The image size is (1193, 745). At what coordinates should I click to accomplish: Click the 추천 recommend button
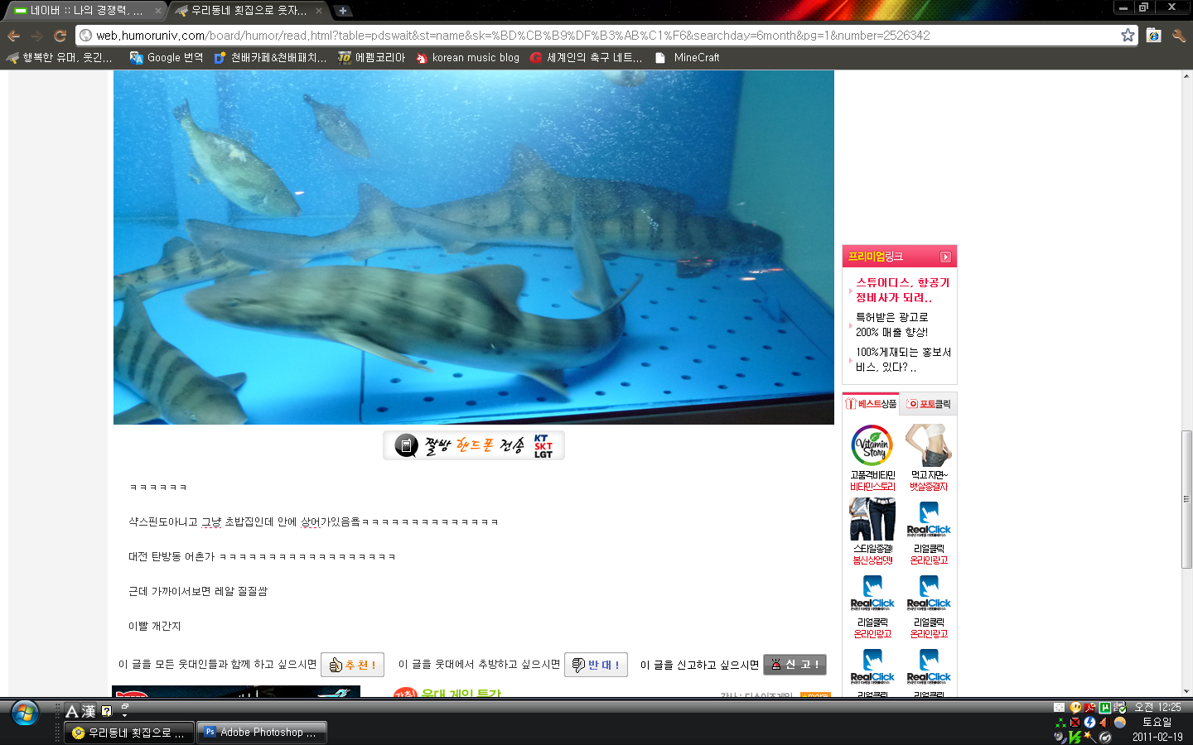coord(352,665)
